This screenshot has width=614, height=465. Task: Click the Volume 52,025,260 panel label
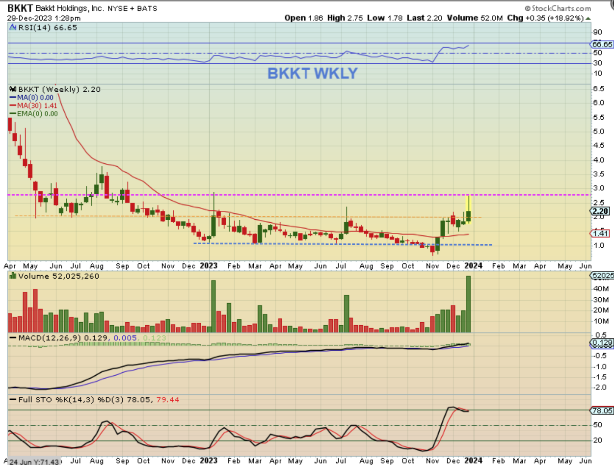58,276
